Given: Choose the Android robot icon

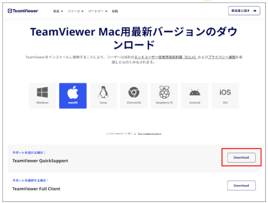Looking at the screenshot, I should [195, 95].
